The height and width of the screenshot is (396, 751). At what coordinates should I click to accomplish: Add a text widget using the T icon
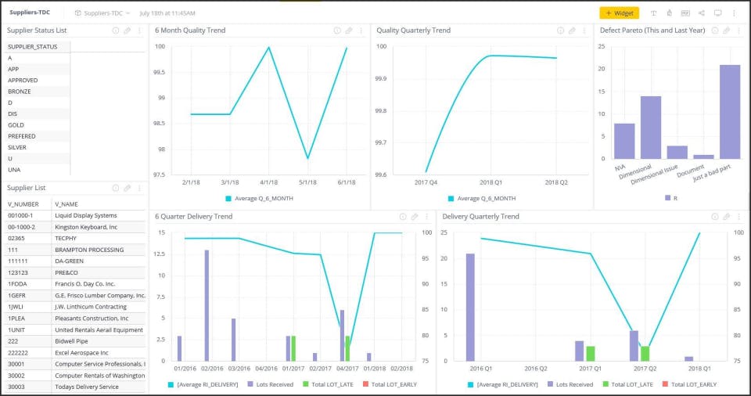[x=653, y=13]
